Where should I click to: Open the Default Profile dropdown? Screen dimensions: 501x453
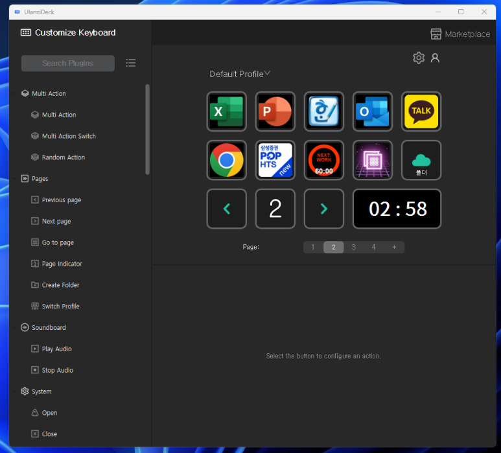pyautogui.click(x=240, y=74)
